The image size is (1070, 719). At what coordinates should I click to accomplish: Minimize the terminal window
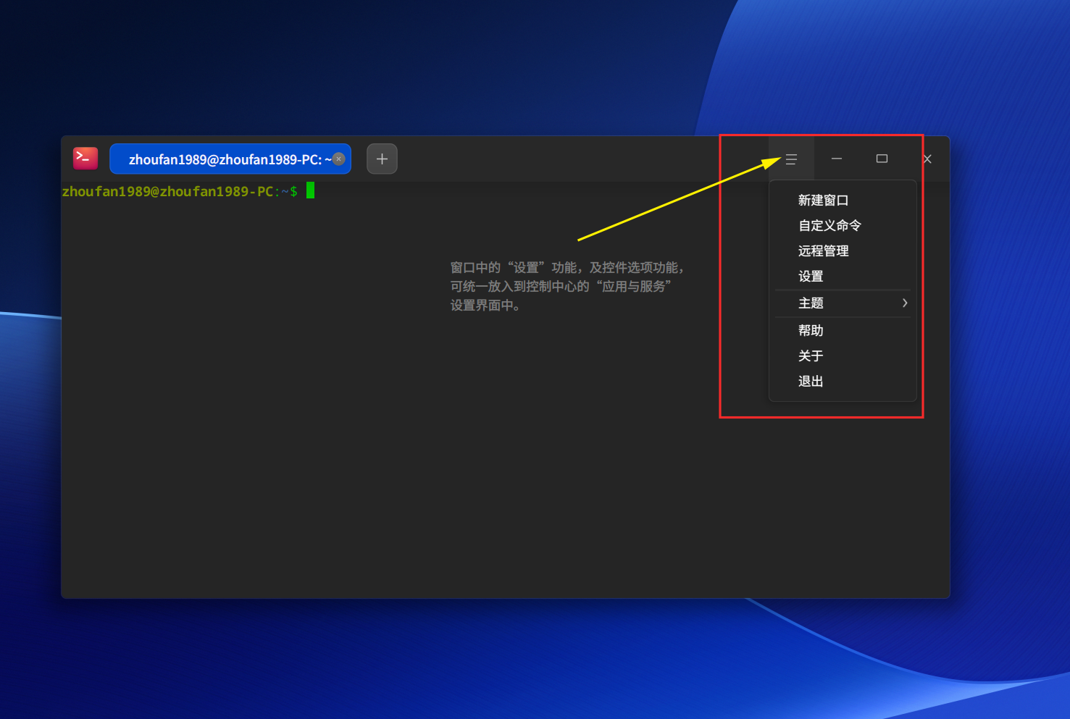(x=837, y=159)
